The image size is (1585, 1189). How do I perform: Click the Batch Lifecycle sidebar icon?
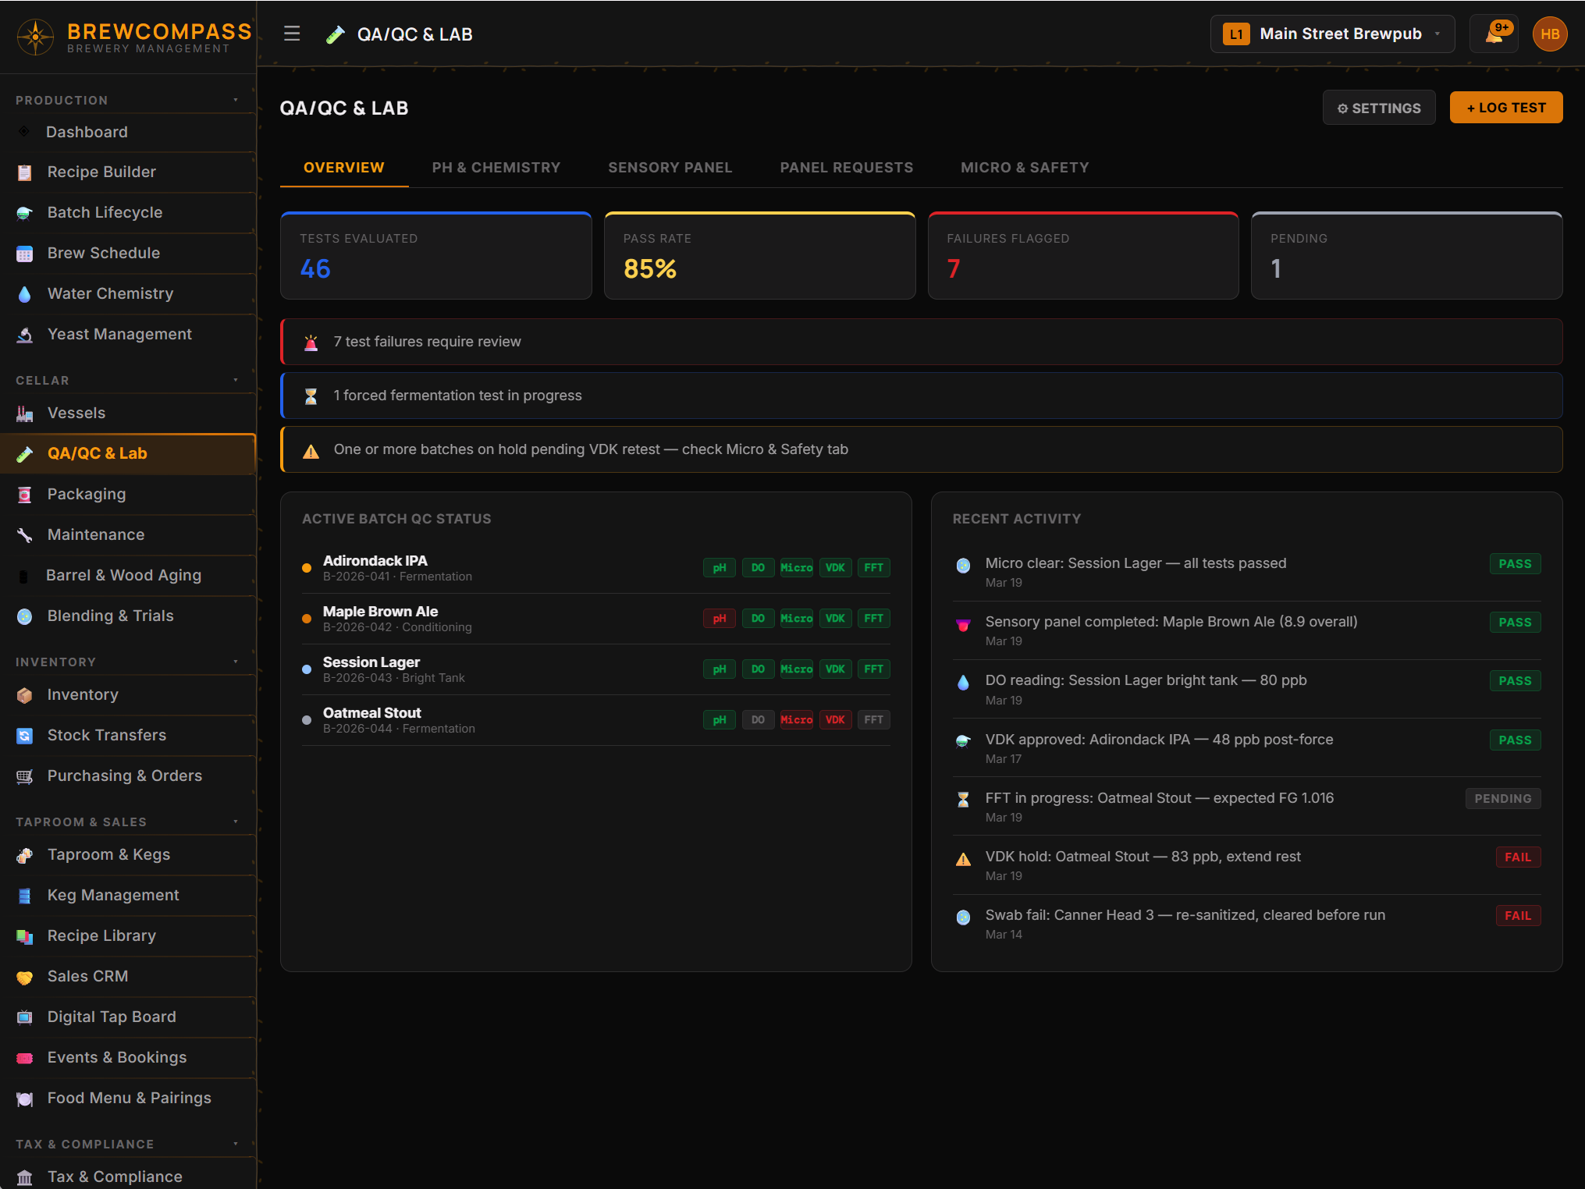tap(25, 213)
